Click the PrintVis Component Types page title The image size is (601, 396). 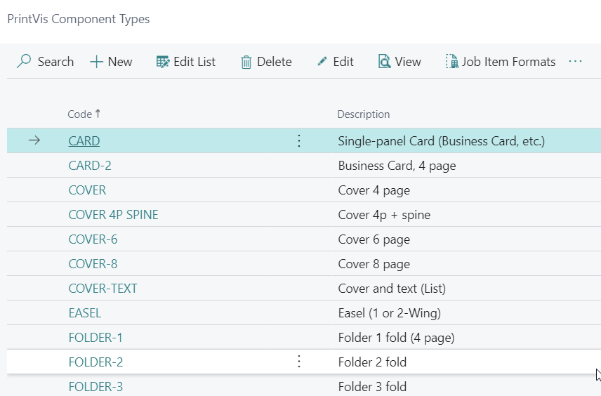coord(79,19)
